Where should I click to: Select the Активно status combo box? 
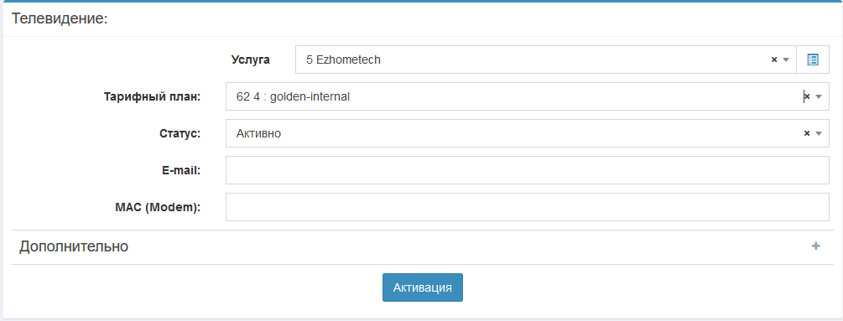tap(528, 133)
